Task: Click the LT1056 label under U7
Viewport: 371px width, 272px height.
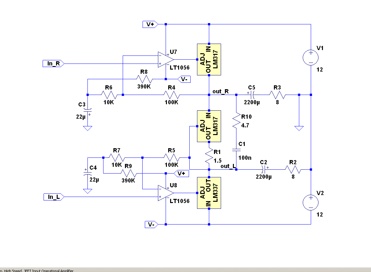Action: (180, 68)
